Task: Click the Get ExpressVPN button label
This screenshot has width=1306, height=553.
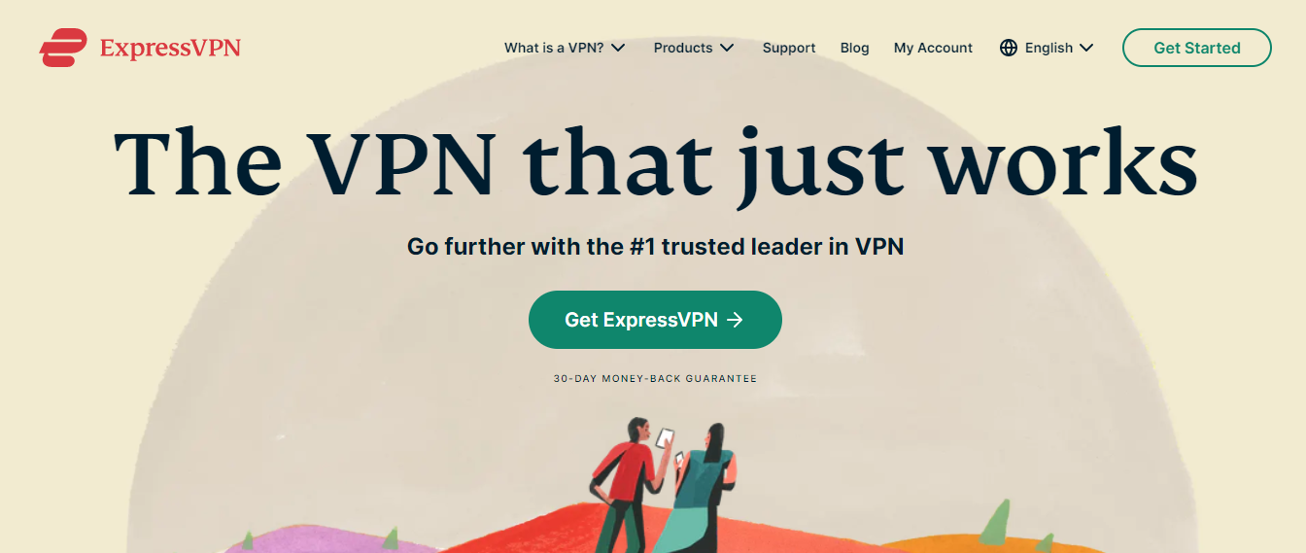Action: [641, 320]
